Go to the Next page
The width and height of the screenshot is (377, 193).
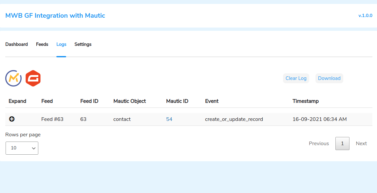tap(361, 144)
